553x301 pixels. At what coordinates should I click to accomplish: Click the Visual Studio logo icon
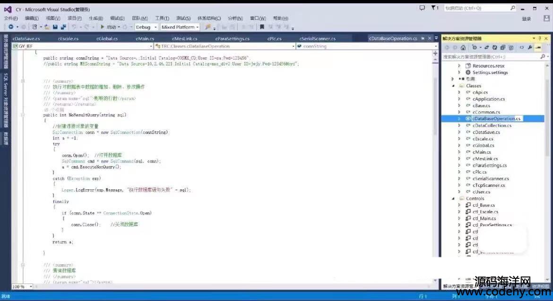8,9
